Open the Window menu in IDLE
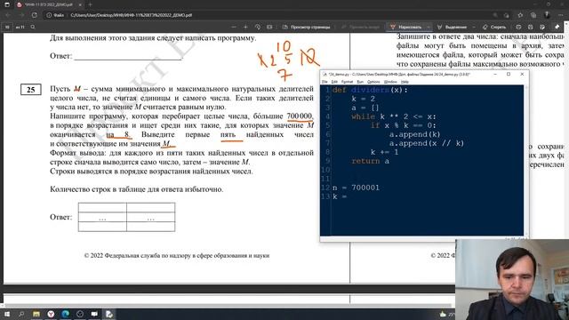The image size is (569, 320). click(x=390, y=82)
